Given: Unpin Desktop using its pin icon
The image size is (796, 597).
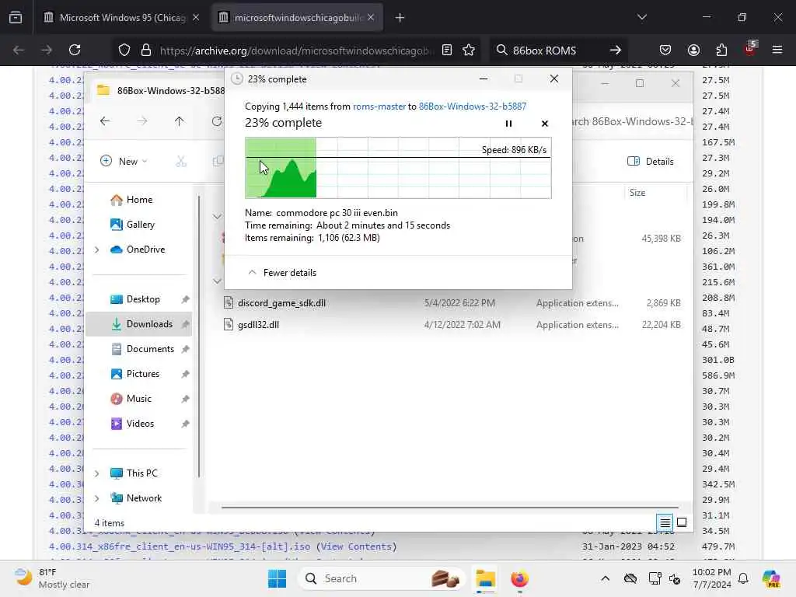Looking at the screenshot, I should coord(185,299).
